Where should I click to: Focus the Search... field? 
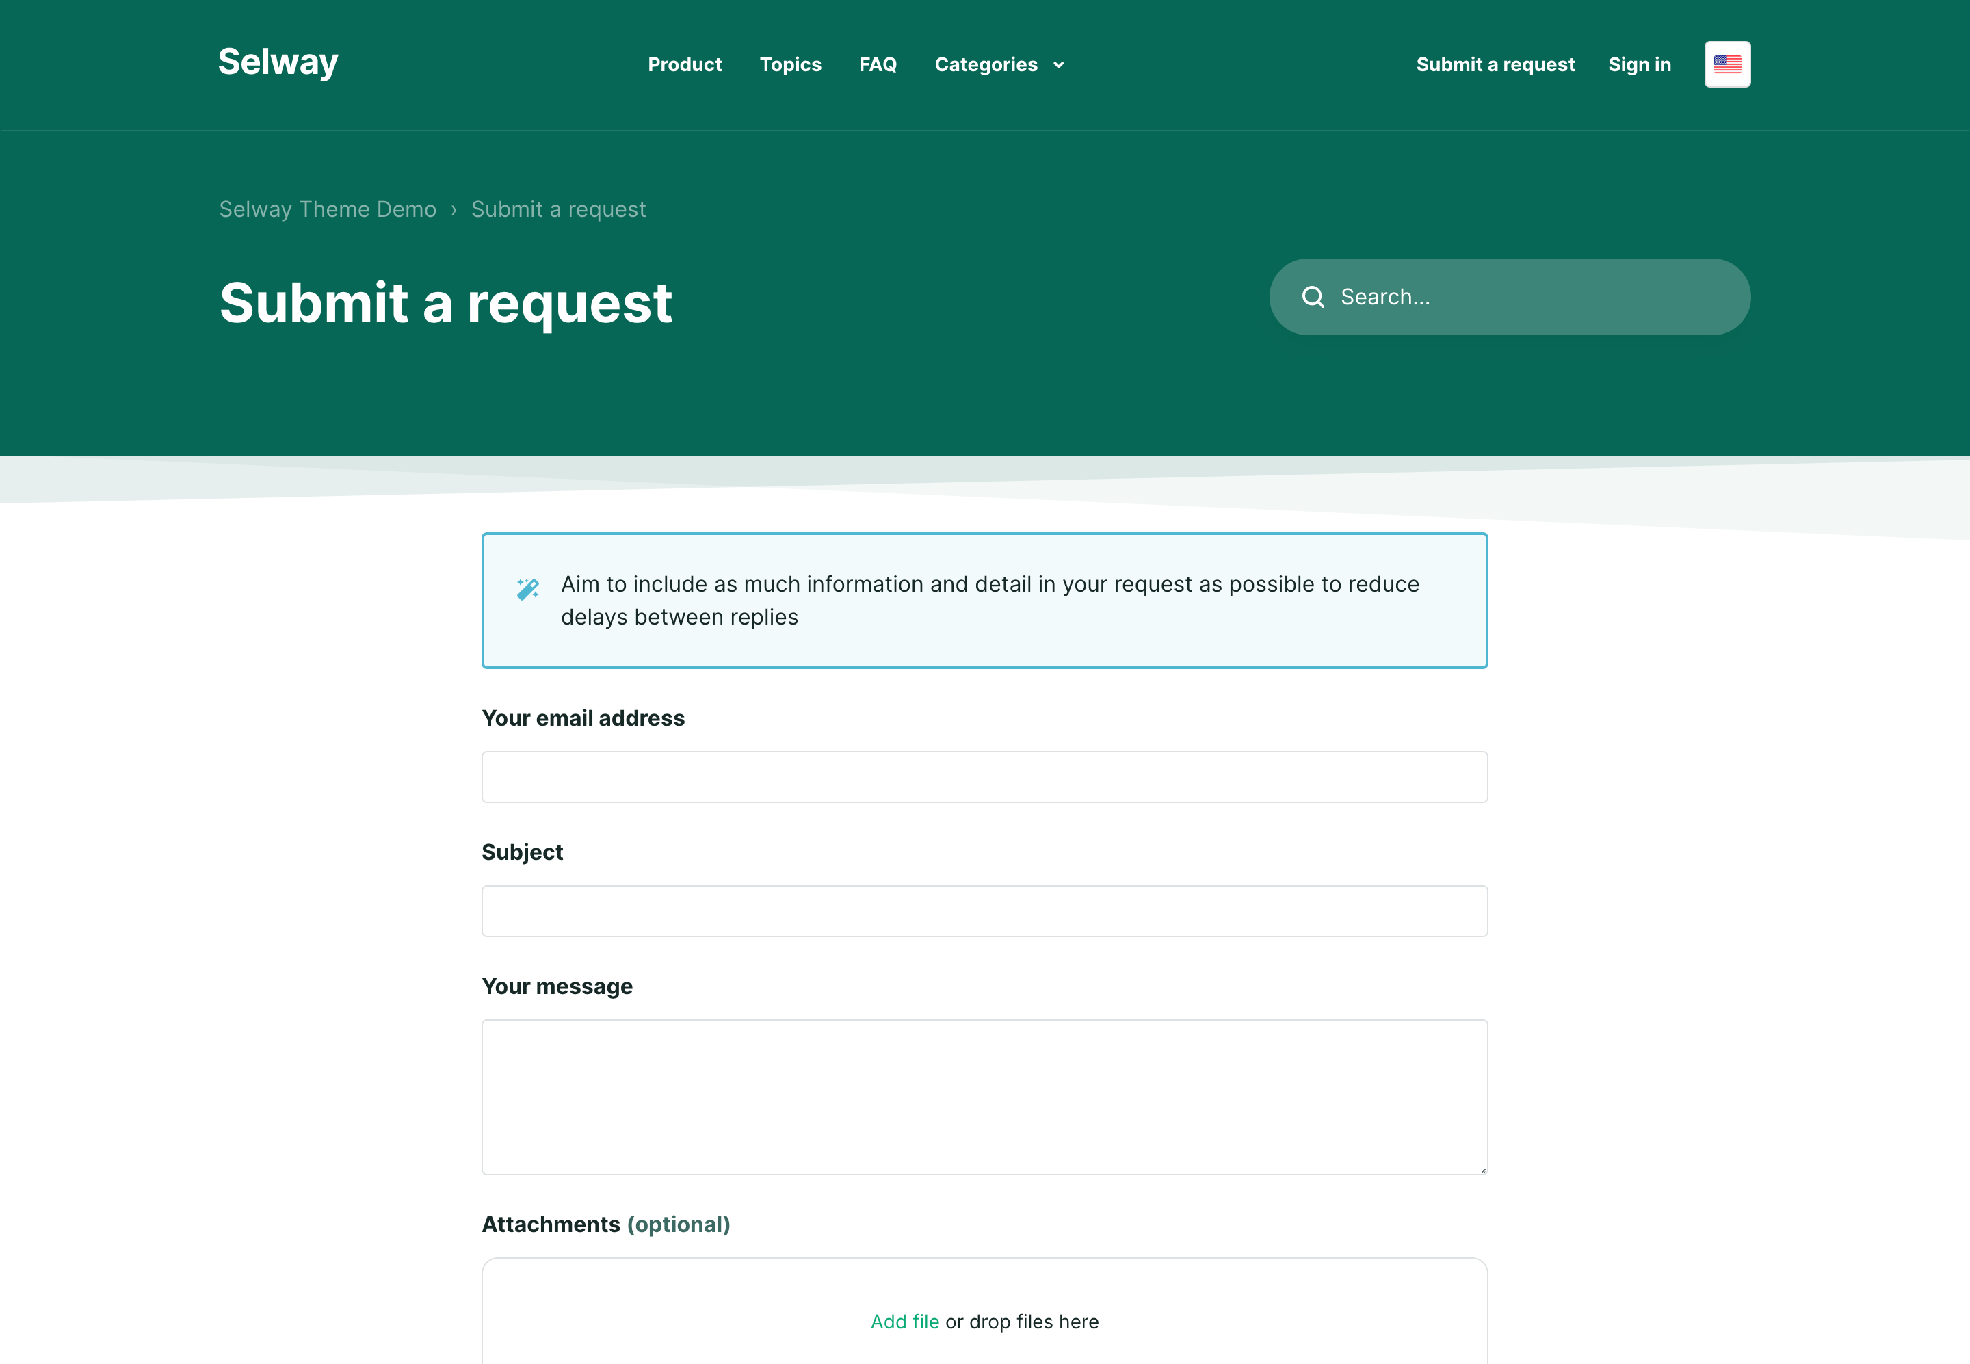pos(1510,297)
